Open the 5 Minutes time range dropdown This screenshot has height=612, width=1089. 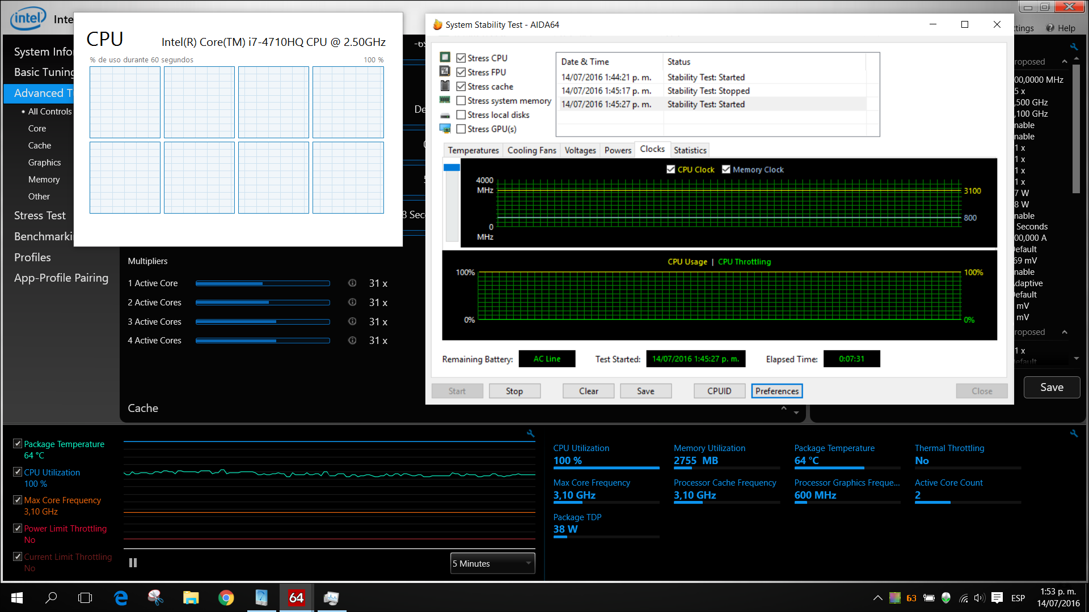click(492, 563)
